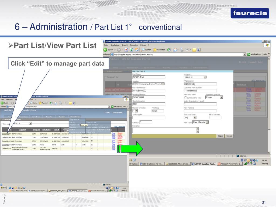Click Close button in Part Details
Screen dimensions: 276x207
(229, 136)
